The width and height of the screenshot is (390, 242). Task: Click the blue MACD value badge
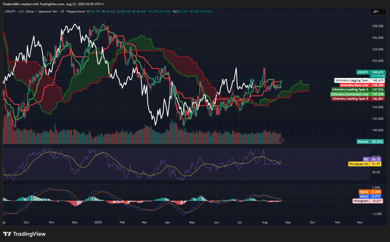point(364,196)
